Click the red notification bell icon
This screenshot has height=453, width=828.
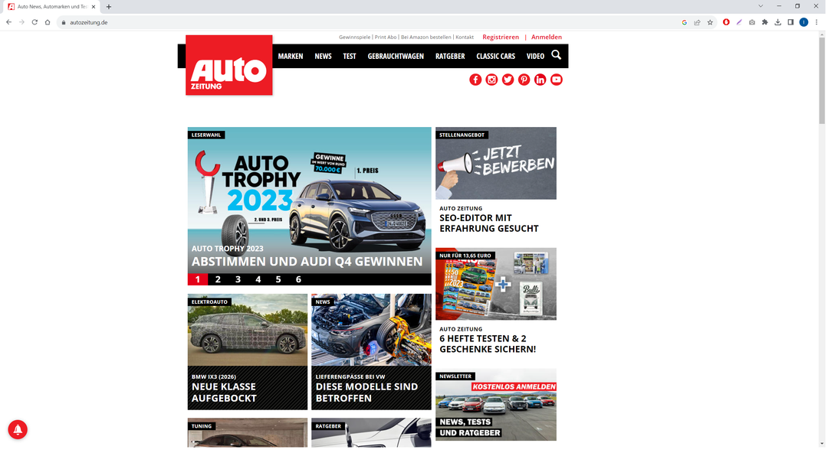[18, 430]
